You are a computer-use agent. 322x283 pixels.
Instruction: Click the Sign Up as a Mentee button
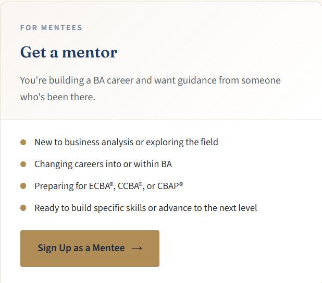90,249
